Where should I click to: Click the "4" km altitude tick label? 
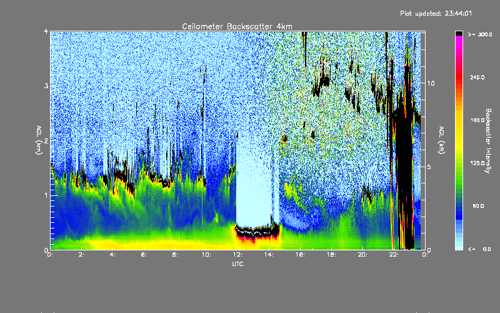tap(46, 31)
